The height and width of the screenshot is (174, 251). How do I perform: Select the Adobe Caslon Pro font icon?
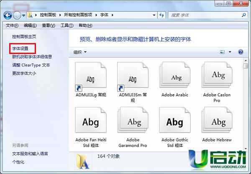(217, 75)
